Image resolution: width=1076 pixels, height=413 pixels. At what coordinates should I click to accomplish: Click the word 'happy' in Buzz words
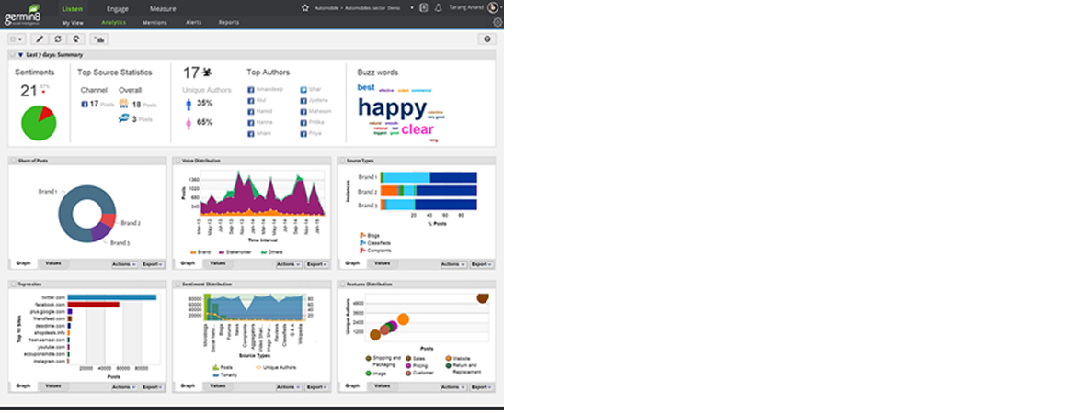[392, 107]
